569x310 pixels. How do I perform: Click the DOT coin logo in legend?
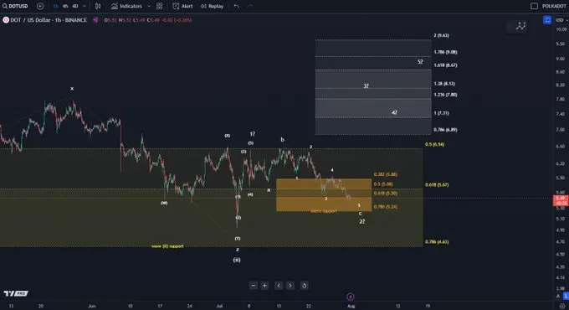tap(6, 20)
